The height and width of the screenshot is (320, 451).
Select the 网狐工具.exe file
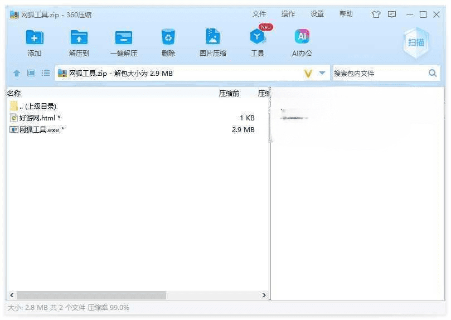coord(39,129)
